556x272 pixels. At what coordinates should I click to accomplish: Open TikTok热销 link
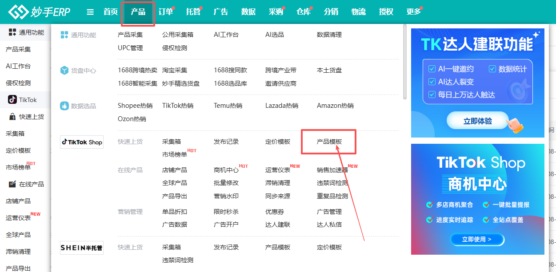pos(178,106)
